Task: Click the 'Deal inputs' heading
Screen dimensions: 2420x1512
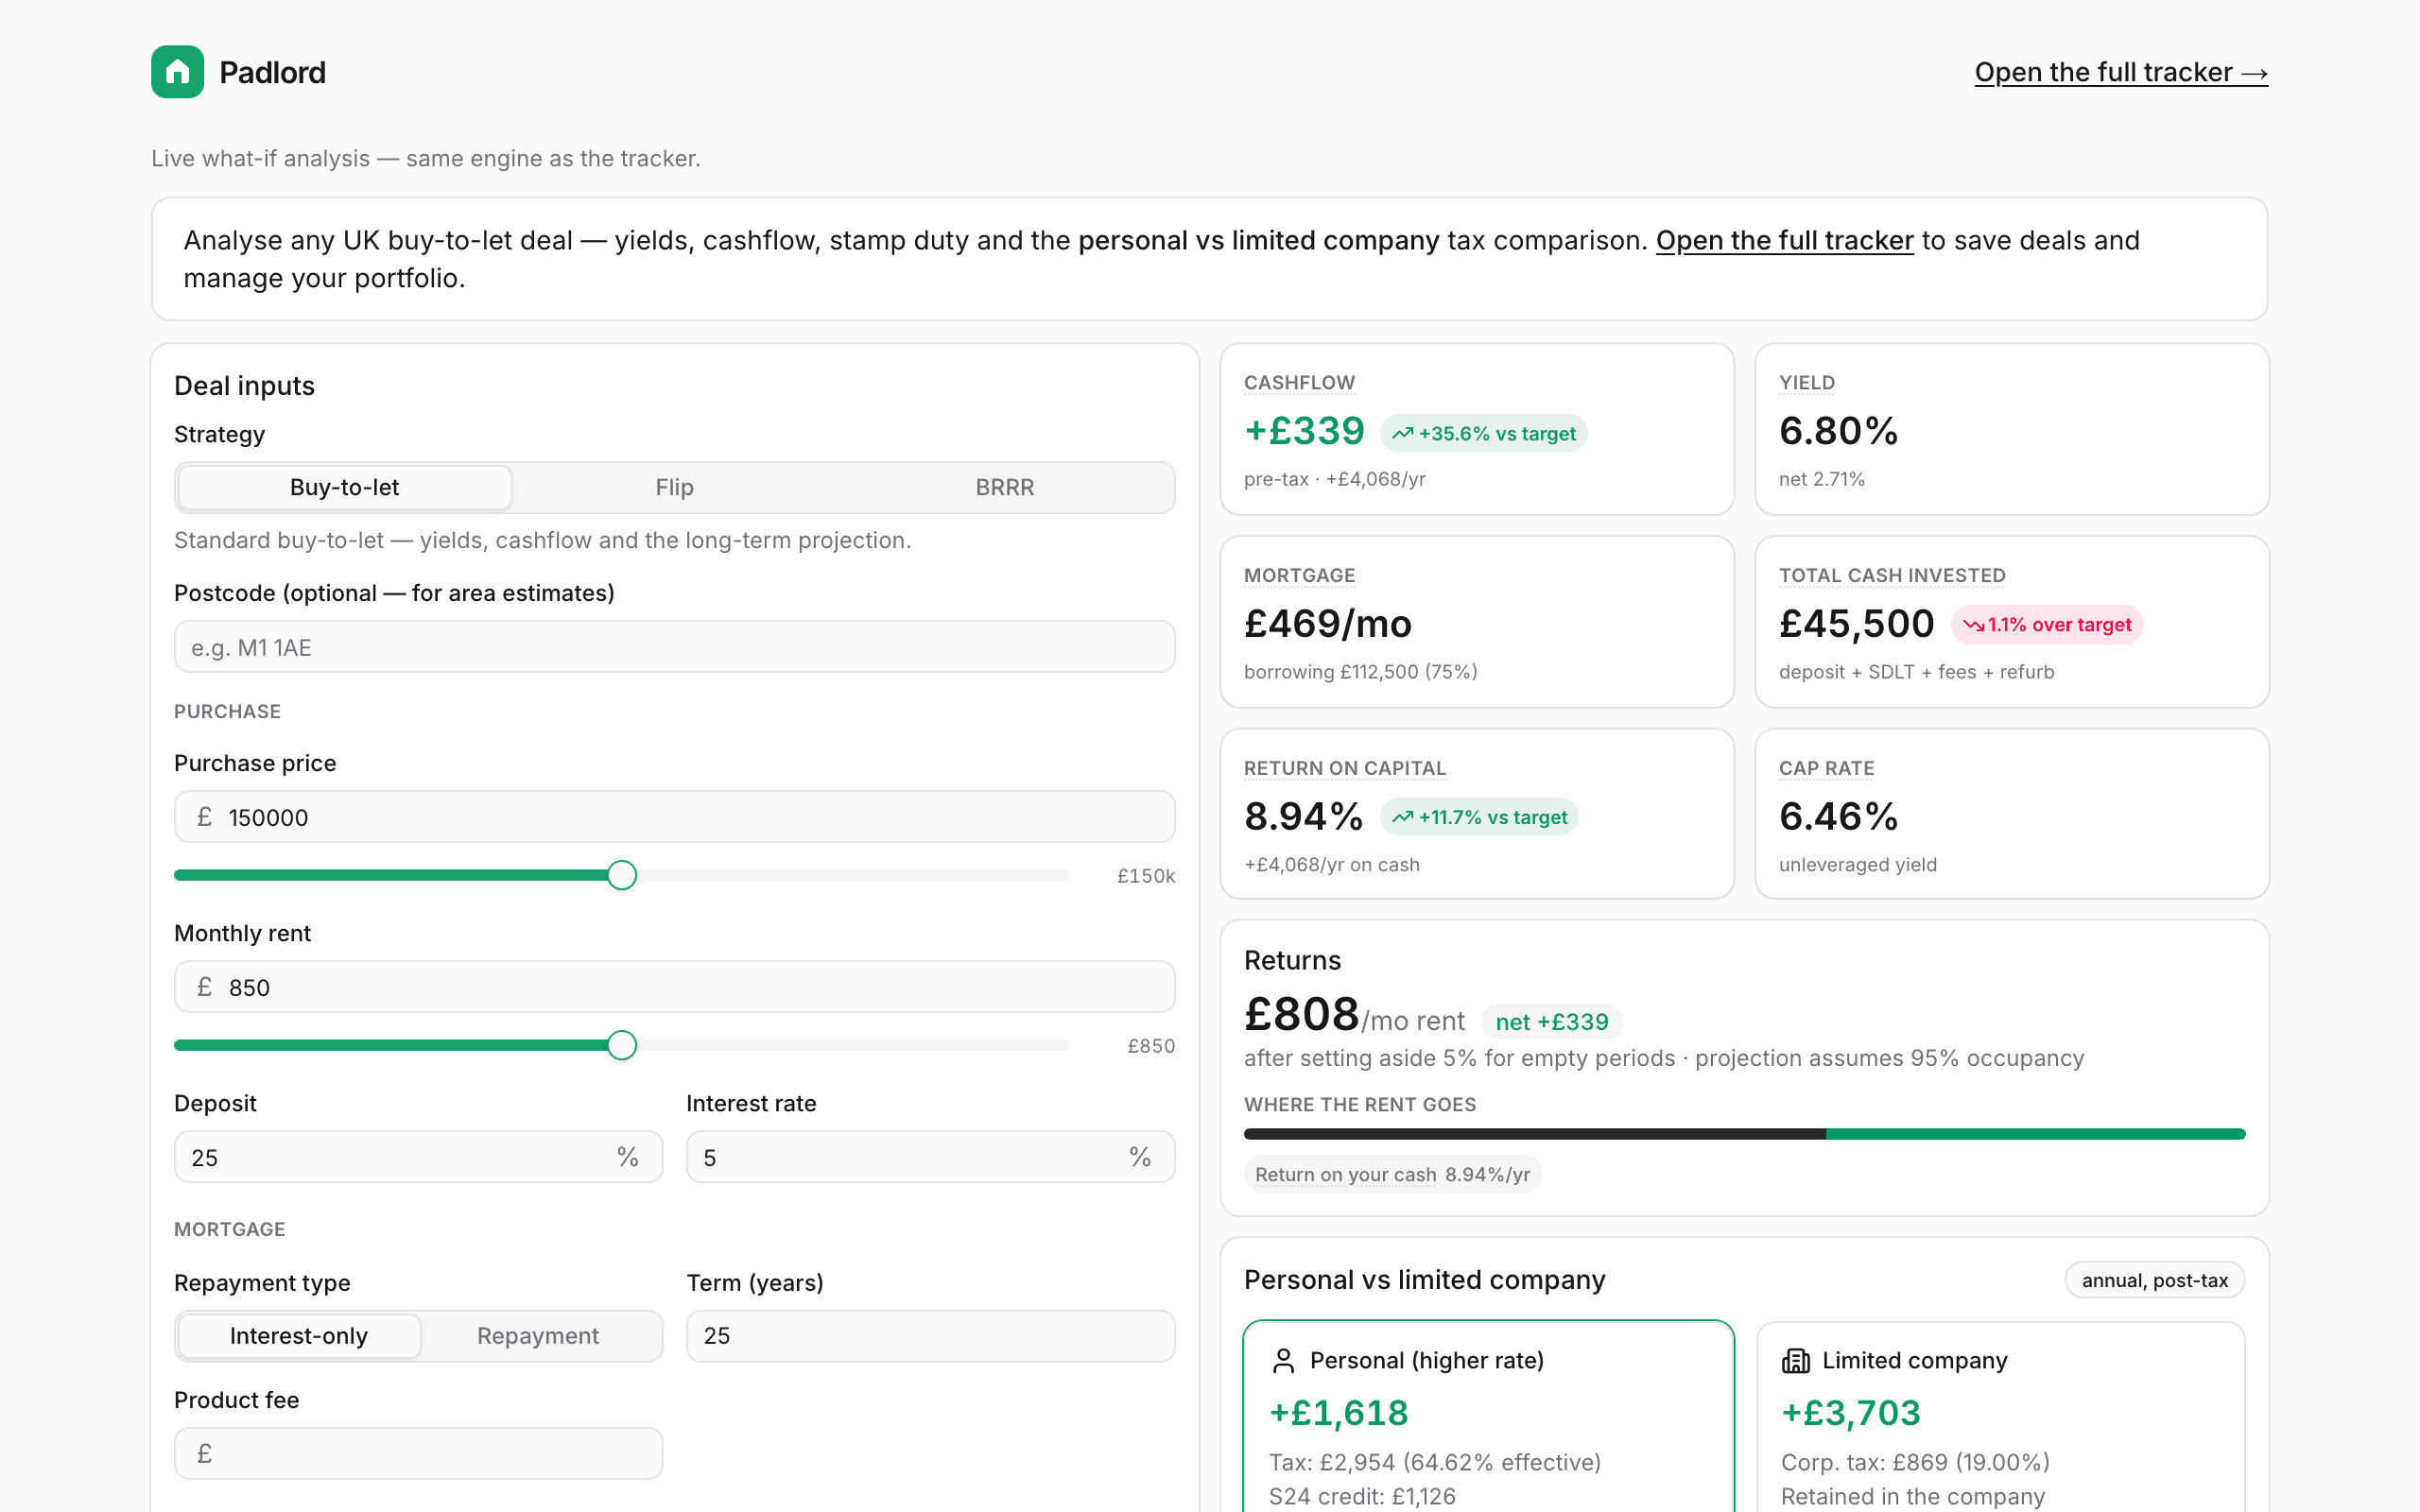Action: (244, 386)
